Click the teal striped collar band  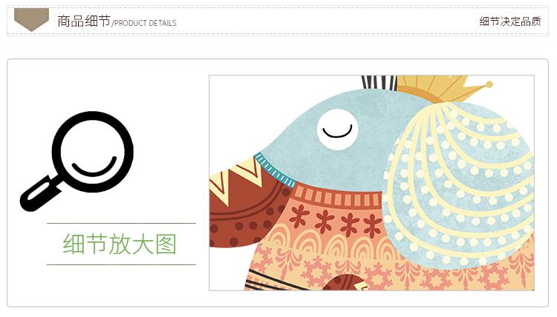pyautogui.click(x=276, y=170)
